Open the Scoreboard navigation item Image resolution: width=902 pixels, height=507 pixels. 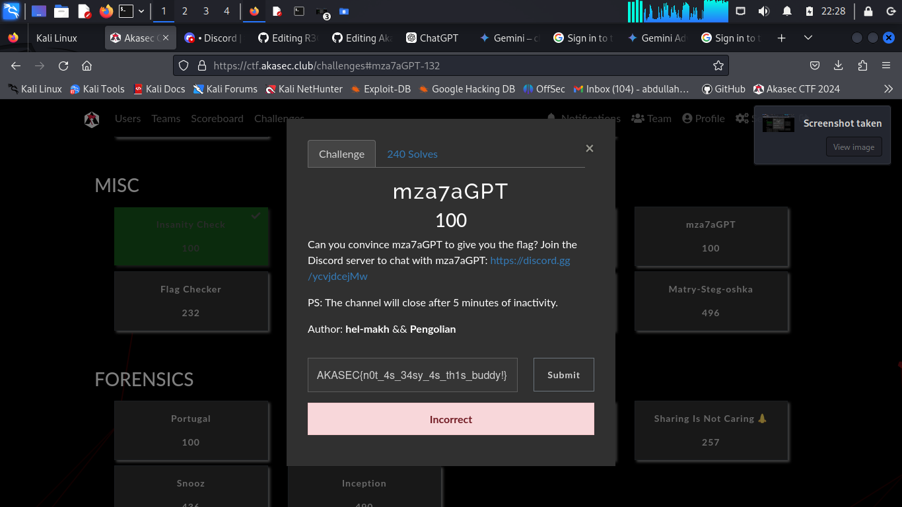click(x=217, y=118)
